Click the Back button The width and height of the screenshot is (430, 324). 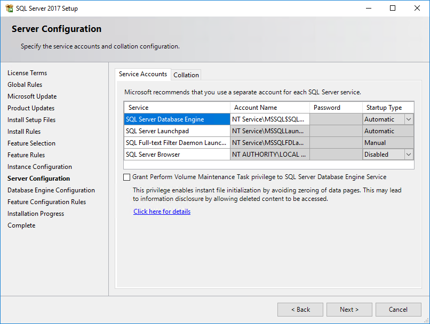tap(300, 310)
